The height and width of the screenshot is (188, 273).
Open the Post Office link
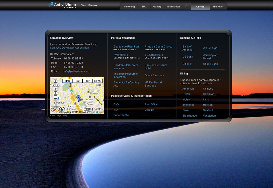click(x=151, y=105)
